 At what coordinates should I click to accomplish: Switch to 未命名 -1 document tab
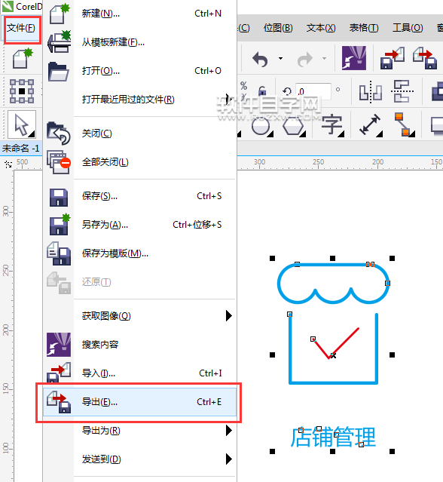(21, 149)
